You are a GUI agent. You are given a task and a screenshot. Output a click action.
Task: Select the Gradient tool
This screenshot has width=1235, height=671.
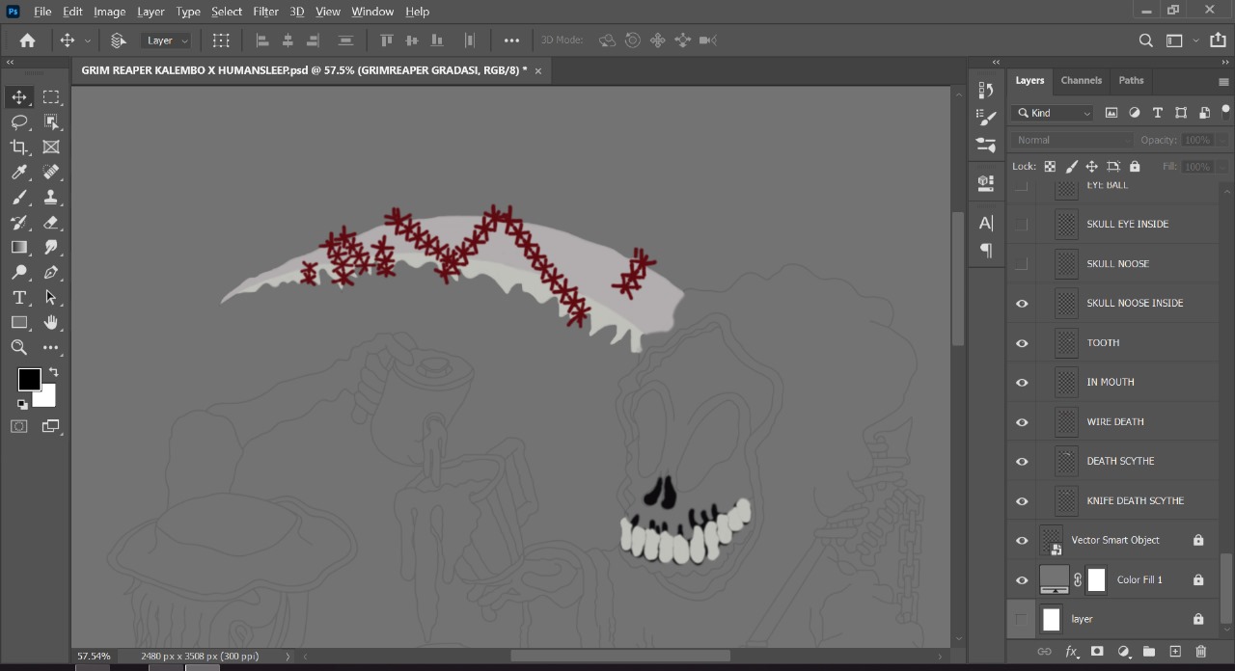tap(19, 248)
